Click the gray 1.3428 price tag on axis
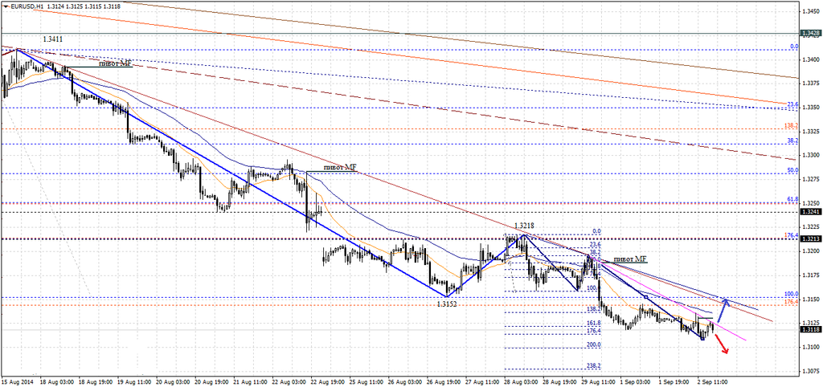The height and width of the screenshot is (387, 823). click(x=809, y=34)
